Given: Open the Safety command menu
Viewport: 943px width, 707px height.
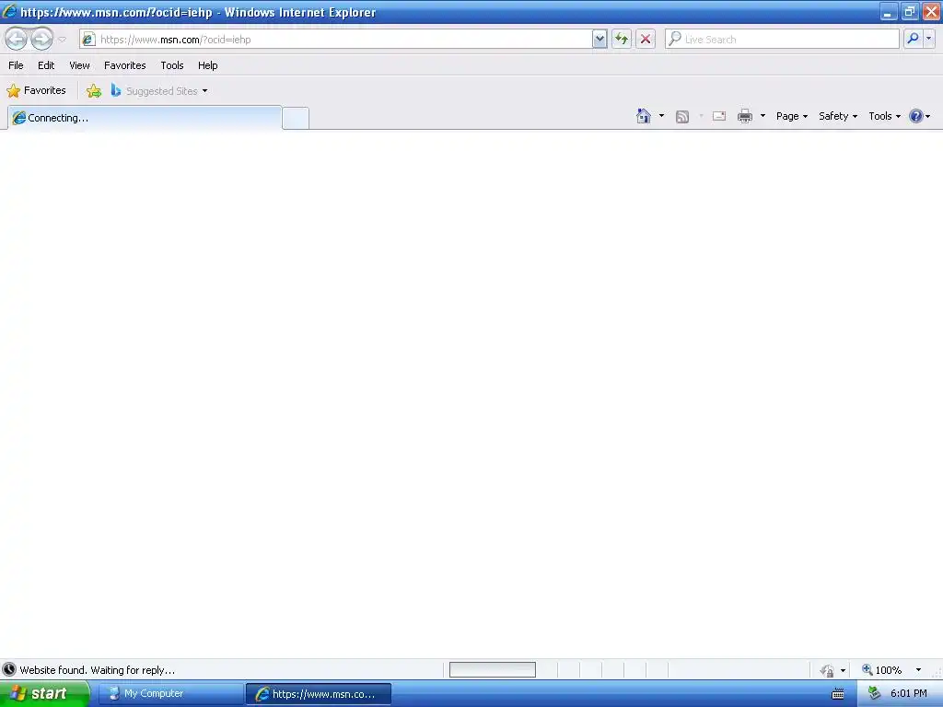Looking at the screenshot, I should [838, 116].
